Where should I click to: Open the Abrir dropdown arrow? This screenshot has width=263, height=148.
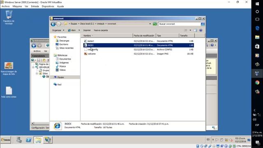[x=79, y=30]
